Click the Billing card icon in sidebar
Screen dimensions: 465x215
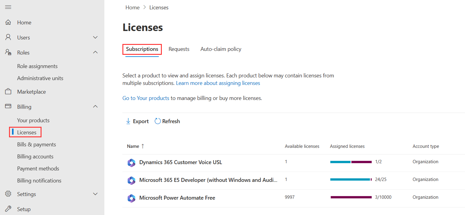pos(8,106)
